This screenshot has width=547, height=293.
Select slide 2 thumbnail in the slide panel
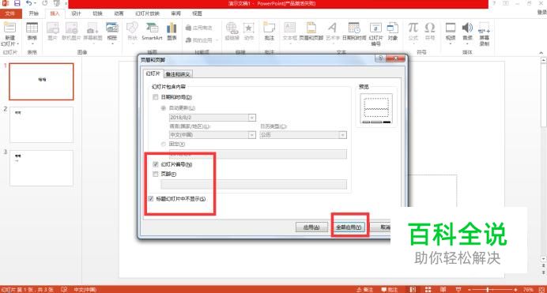pos(42,125)
